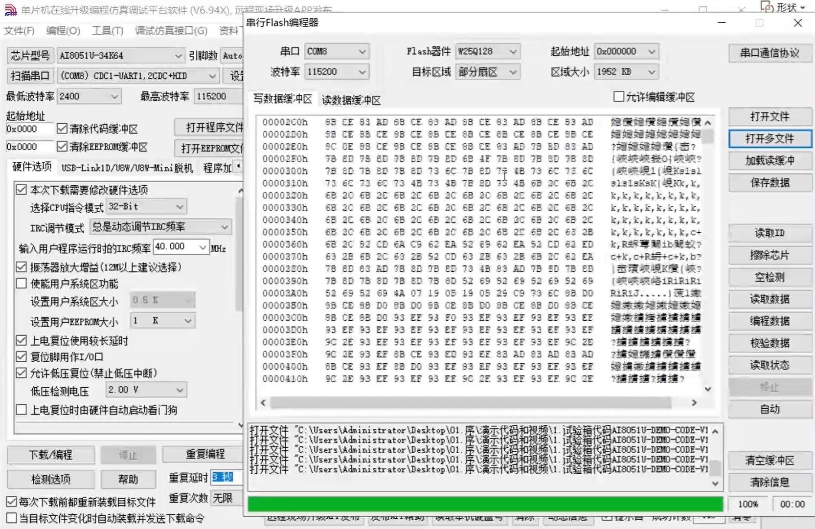815x529 pixels.
Task: Click 打开文件 to open a file
Action: coord(770,116)
